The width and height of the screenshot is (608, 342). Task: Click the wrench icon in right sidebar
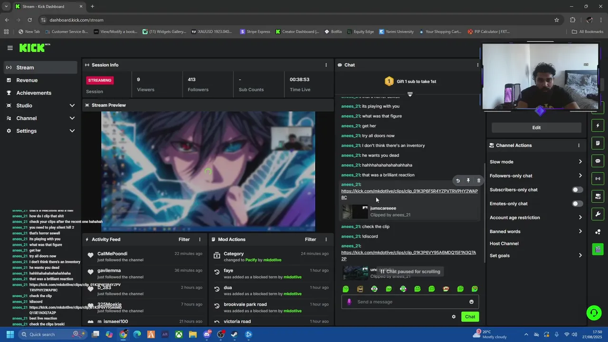(x=598, y=214)
